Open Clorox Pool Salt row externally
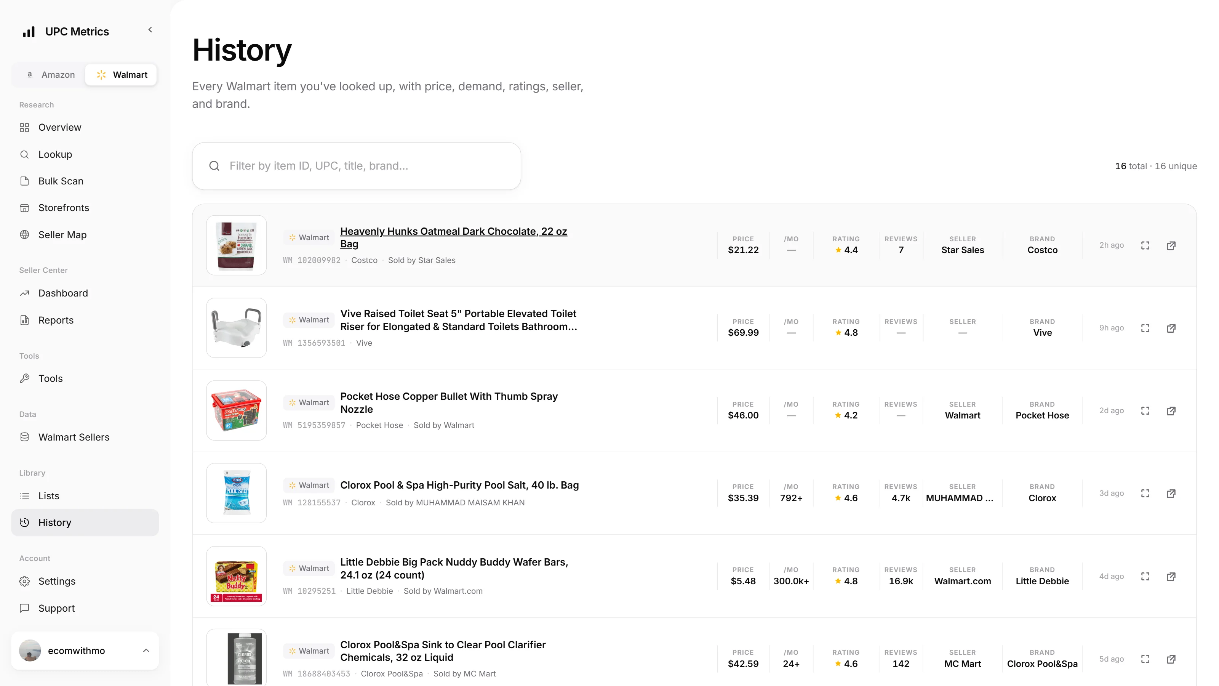1219x686 pixels. click(x=1171, y=493)
